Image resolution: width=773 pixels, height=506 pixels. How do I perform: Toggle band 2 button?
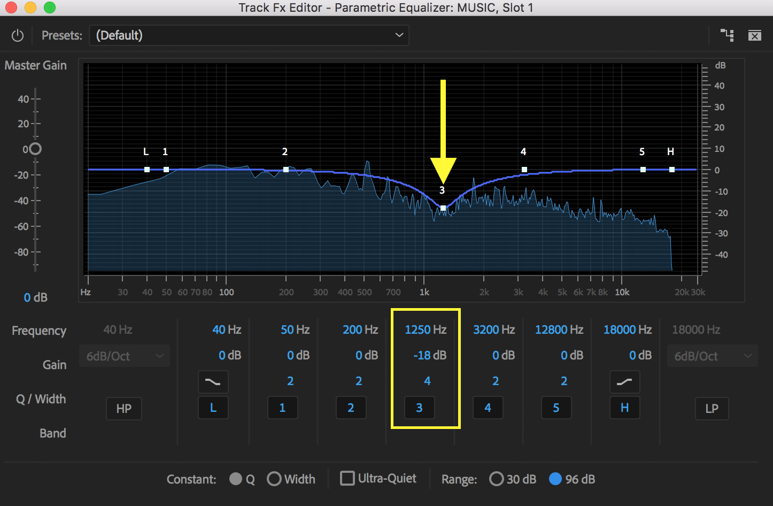(351, 408)
